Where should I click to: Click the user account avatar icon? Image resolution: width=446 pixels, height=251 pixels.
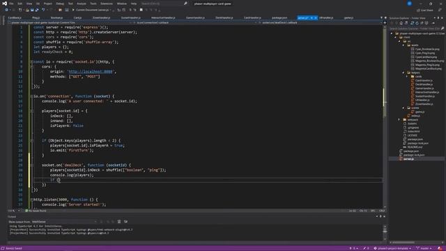tap(409, 3)
